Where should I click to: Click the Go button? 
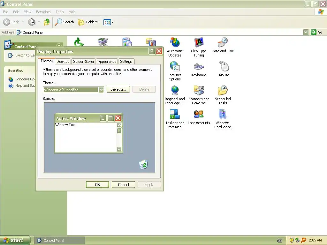coord(316,32)
